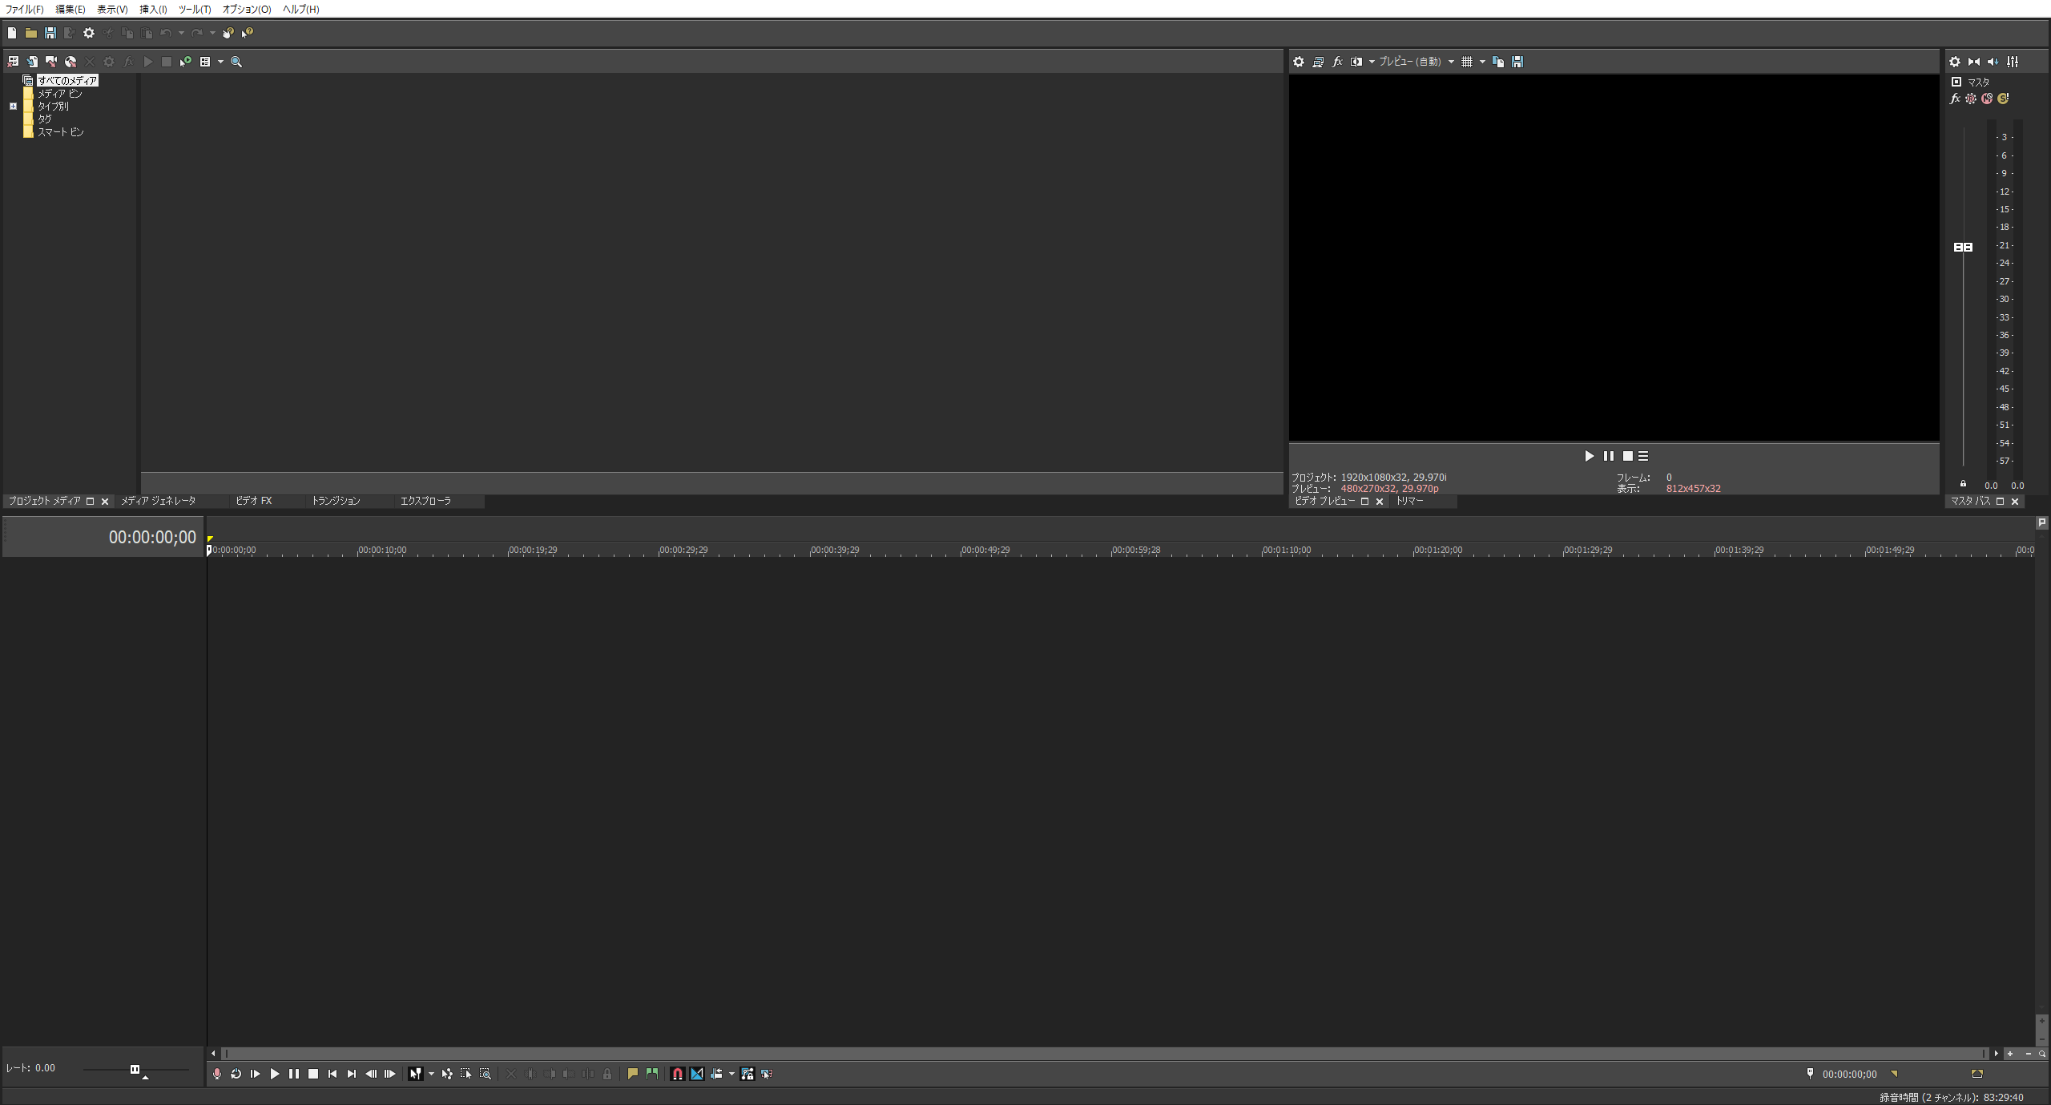Switch to the トリマー tab
The width and height of the screenshot is (2051, 1105).
[x=1409, y=501]
